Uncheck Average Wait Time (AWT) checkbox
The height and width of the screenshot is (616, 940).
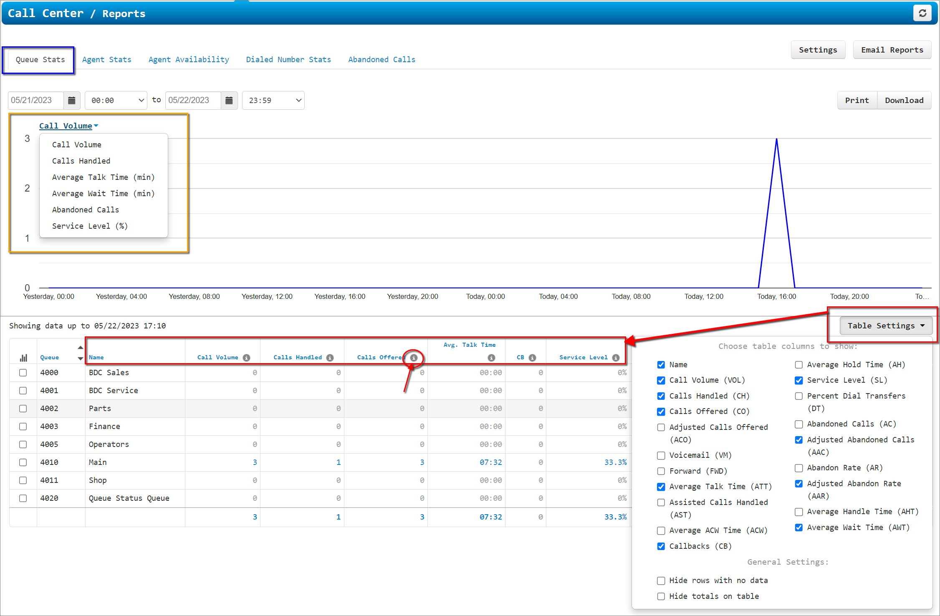point(799,528)
